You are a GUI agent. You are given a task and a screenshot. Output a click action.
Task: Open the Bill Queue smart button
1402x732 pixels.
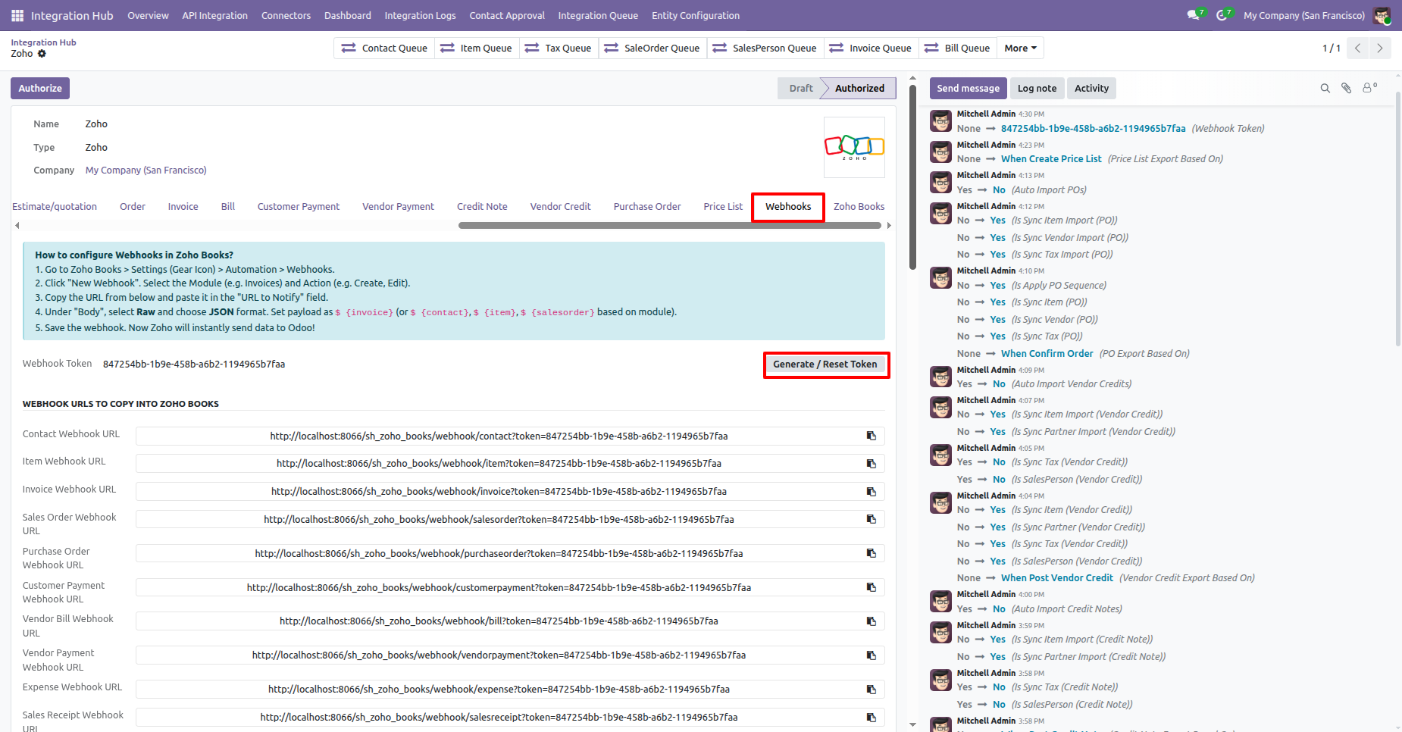(957, 48)
